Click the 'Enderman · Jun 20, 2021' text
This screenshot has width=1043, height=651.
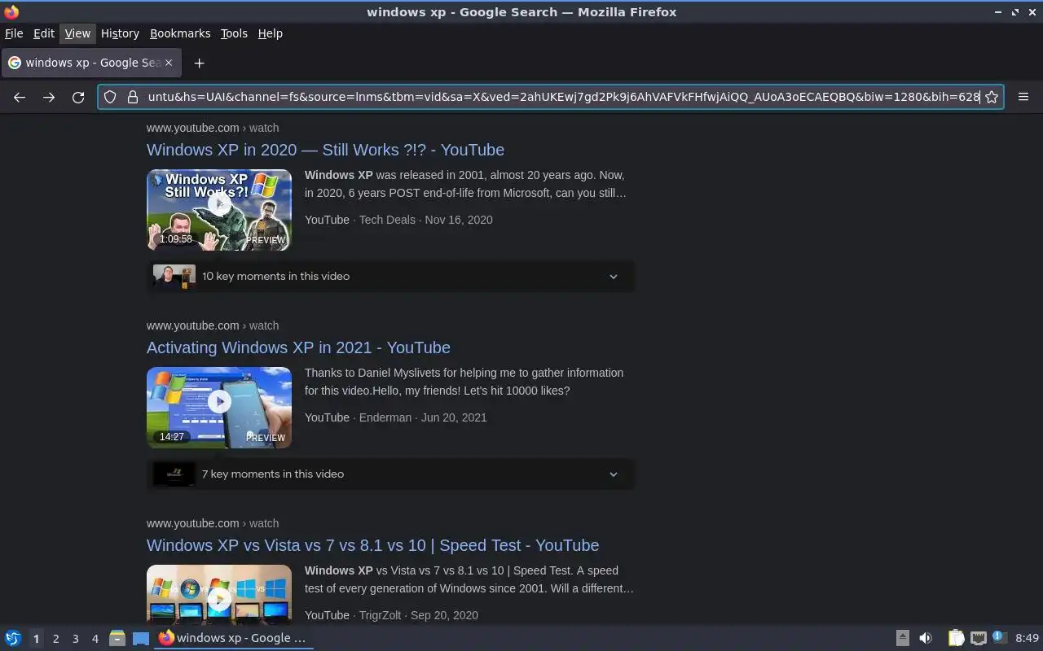point(423,417)
